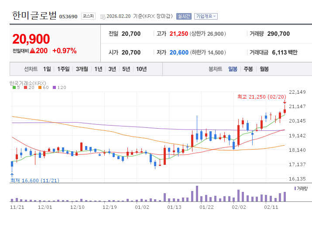312x225 pixels.
Task: Click the 16,135 price axis label
Action: 297,179
